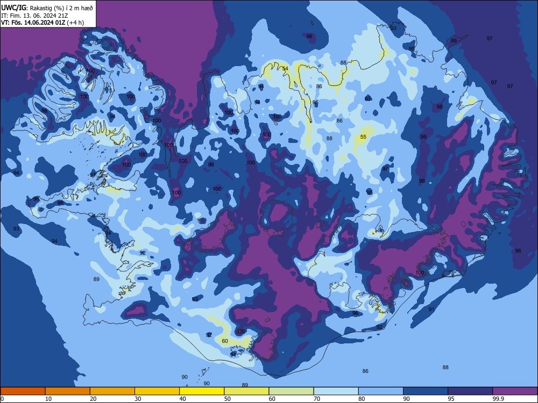The height and width of the screenshot is (403, 538).
Task: Click the legend tick label '70'
Action: click(x=317, y=399)
